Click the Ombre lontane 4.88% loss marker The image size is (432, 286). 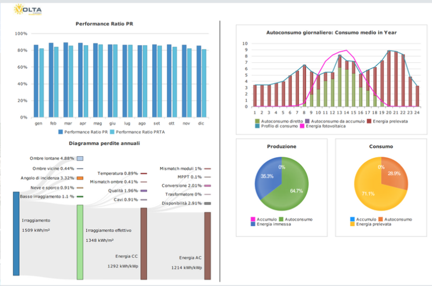pos(80,158)
